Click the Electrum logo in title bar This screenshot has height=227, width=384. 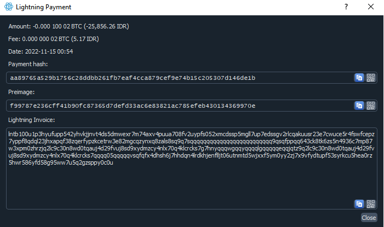[x=9, y=7]
